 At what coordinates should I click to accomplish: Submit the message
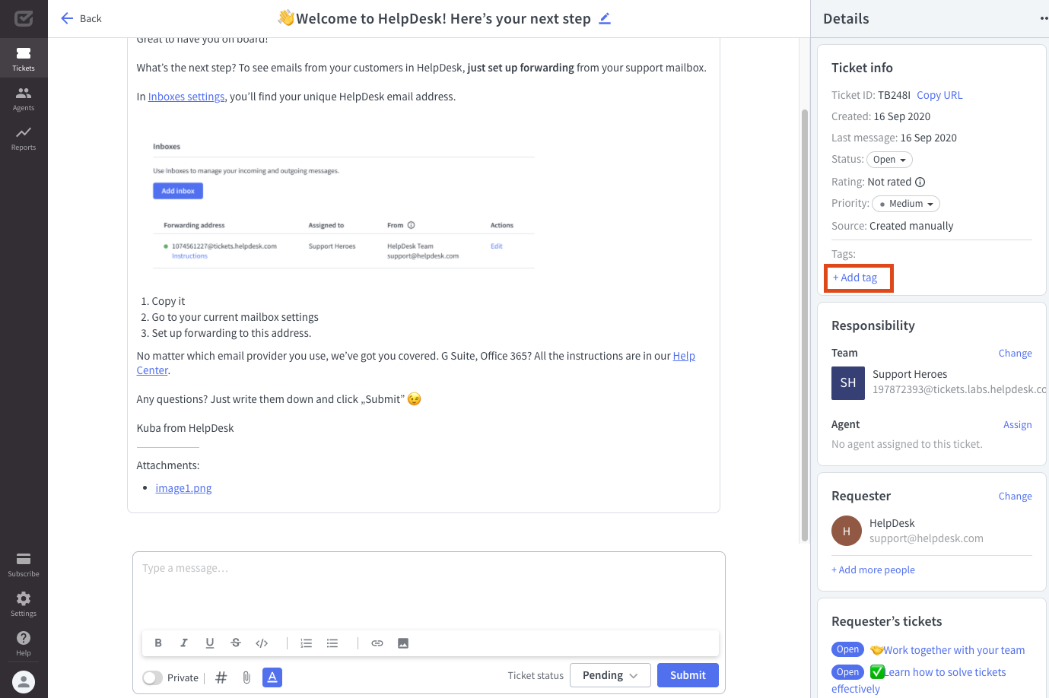(688, 675)
